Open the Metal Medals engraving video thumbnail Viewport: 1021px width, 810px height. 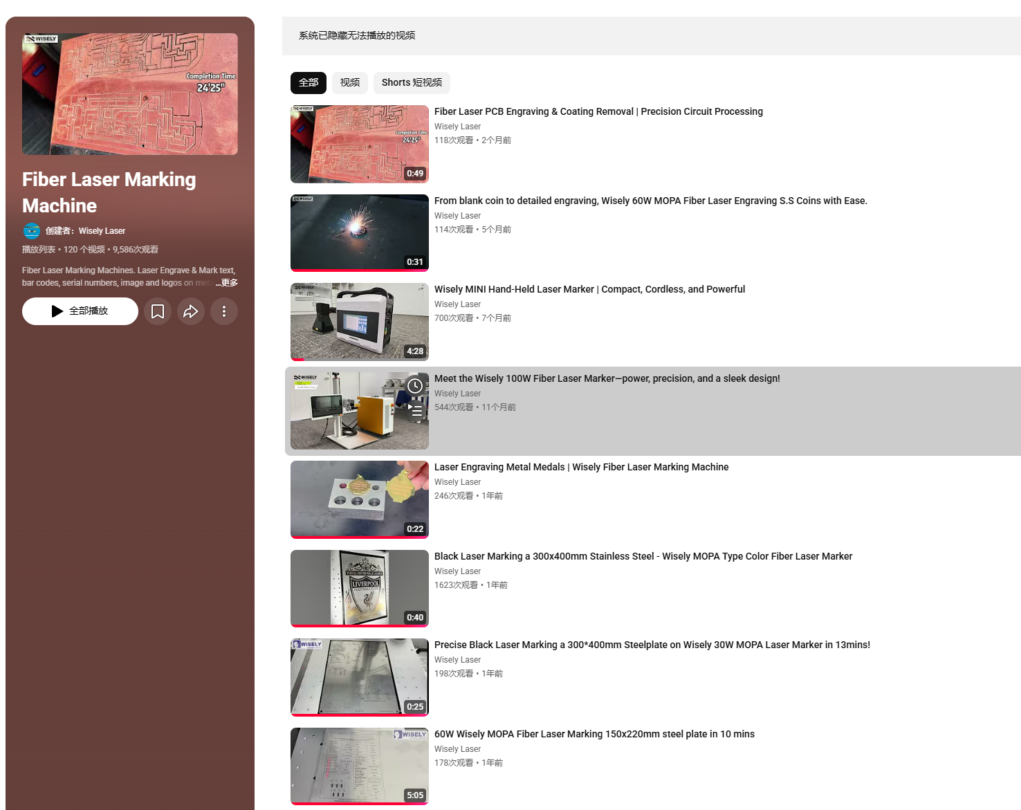click(x=360, y=499)
